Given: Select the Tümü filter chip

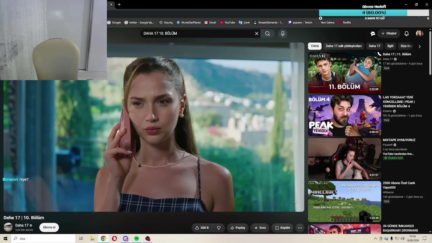Looking at the screenshot, I should coord(315,46).
